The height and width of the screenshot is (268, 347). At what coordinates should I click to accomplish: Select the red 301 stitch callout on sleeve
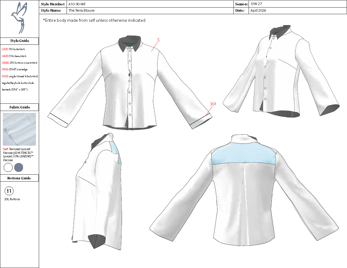pyautogui.click(x=213, y=103)
